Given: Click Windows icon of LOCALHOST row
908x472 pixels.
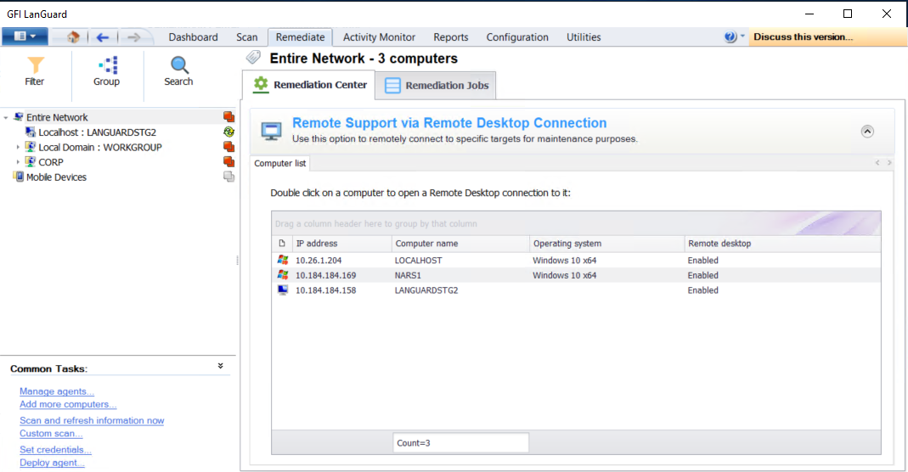Looking at the screenshot, I should pos(283,260).
